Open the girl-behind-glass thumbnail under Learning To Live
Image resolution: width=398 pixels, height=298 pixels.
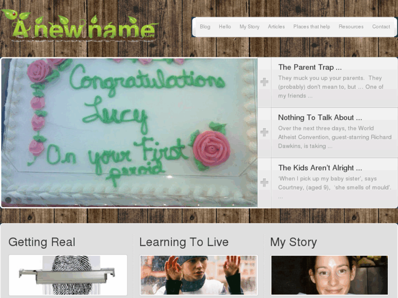coord(199,275)
